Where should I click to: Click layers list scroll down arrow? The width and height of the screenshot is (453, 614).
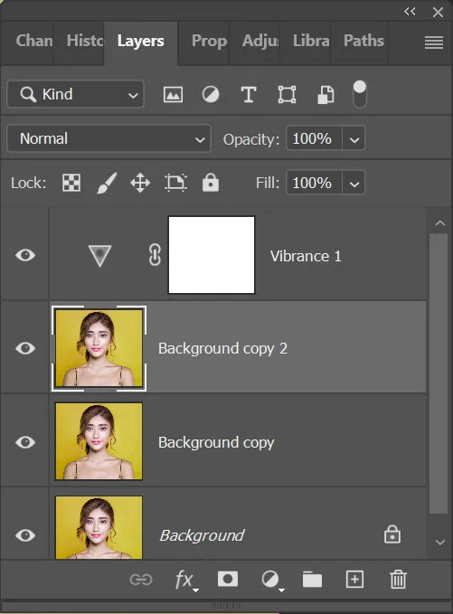(x=440, y=543)
